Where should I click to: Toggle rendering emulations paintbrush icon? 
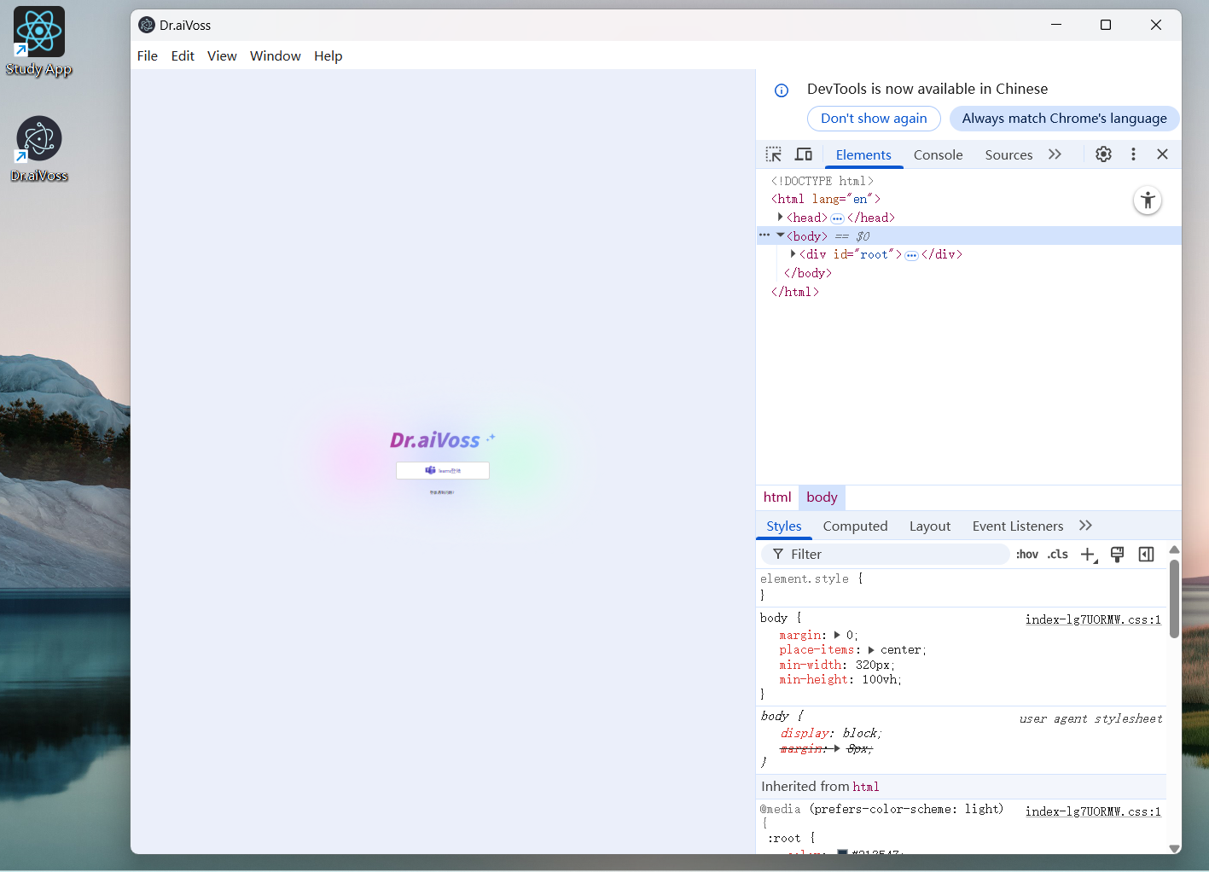1117,555
